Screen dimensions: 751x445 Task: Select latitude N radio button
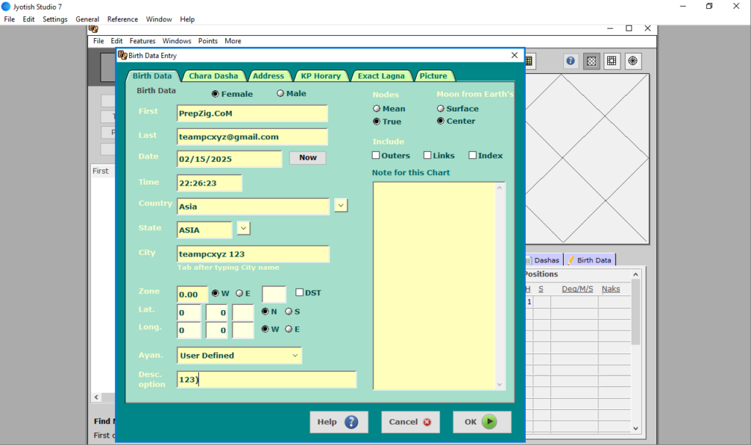pyautogui.click(x=265, y=312)
